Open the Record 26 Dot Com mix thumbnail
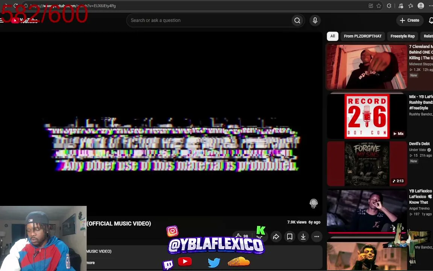Image resolution: width=433 pixels, height=271 pixels. tap(367, 116)
